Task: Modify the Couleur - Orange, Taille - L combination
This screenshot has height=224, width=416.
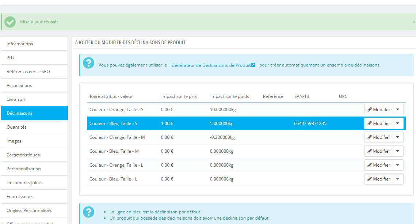Action: coord(378,165)
